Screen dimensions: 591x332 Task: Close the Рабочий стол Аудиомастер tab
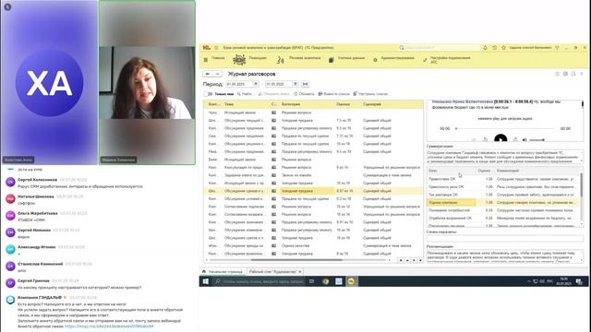(x=300, y=271)
